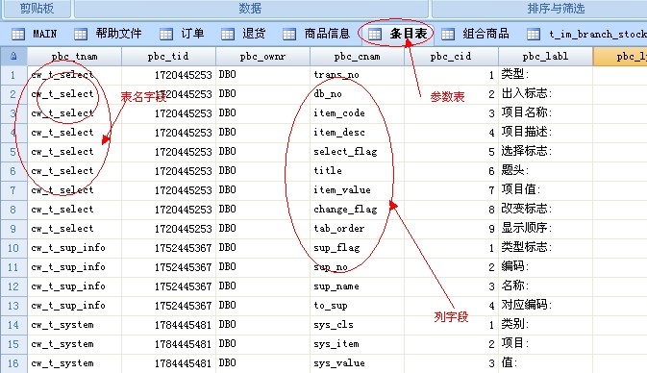Click the 数据 ribbon group label

point(250,9)
